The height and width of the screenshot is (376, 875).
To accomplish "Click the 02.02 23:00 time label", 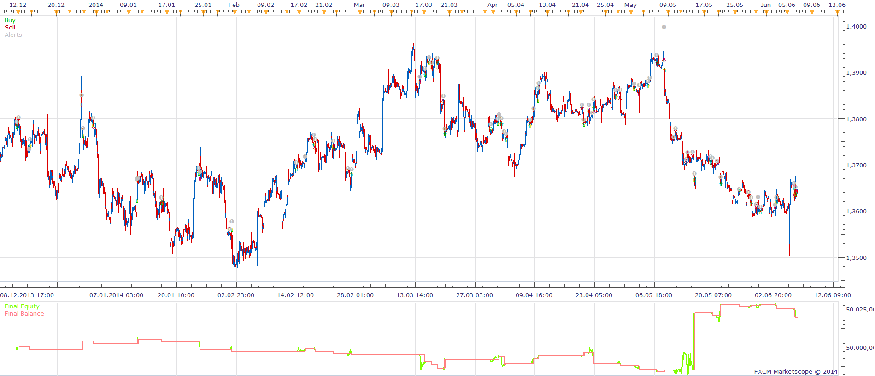I will tap(236, 295).
